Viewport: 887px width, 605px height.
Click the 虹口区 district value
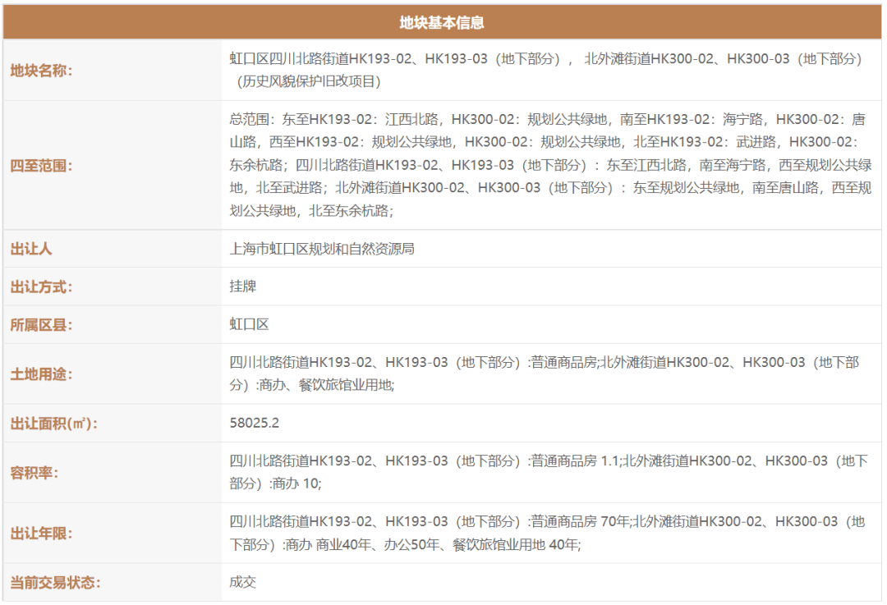(250, 325)
